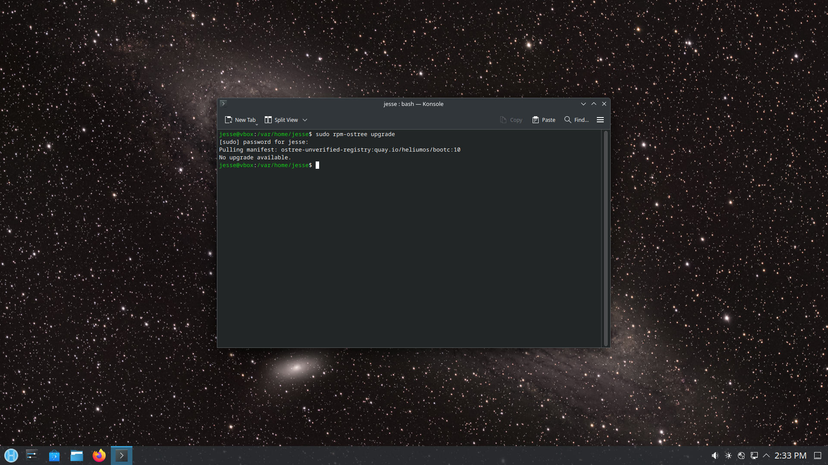The image size is (828, 465).
Task: Click the 'Pulling manifest' output line
Action: pyautogui.click(x=340, y=150)
